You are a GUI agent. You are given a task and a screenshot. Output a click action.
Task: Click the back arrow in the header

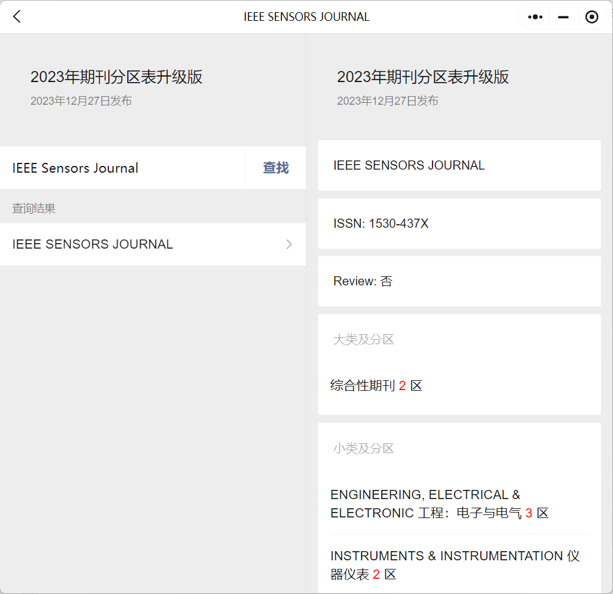tap(17, 17)
